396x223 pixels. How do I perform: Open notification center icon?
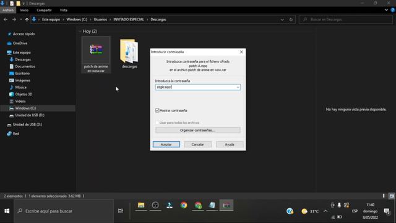[x=387, y=211]
